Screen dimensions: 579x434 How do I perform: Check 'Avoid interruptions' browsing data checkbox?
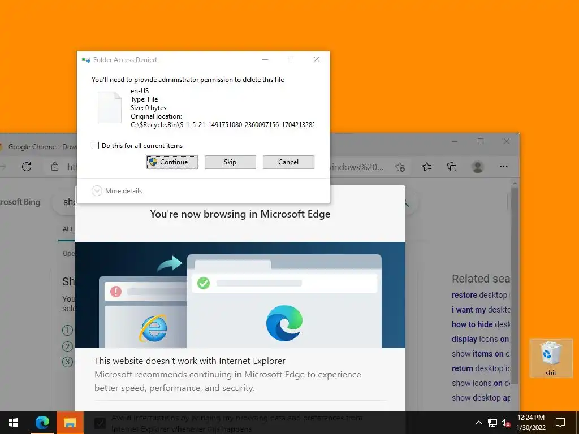100,423
